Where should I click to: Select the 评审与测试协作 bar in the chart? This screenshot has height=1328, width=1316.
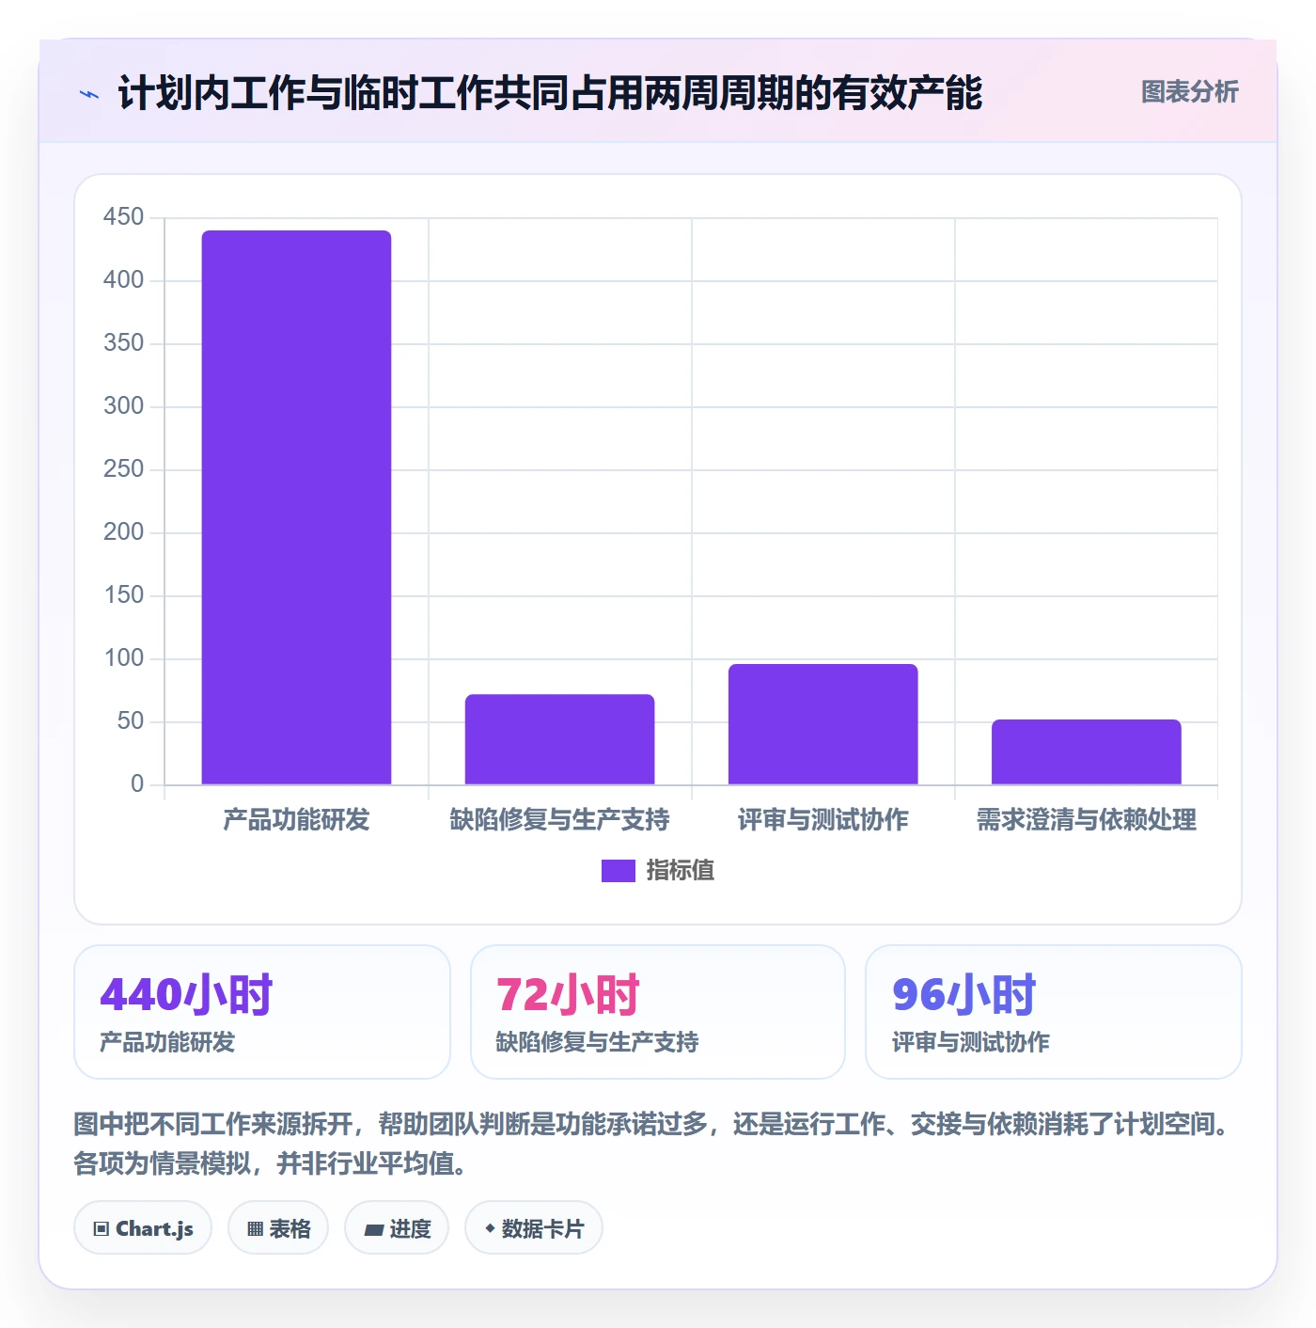point(822,724)
